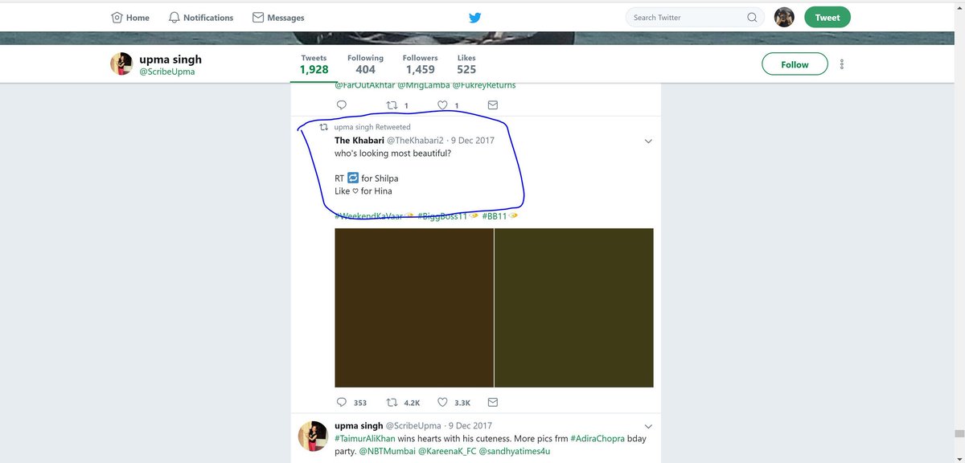Like the tweet with 3.3K likes

454,403
